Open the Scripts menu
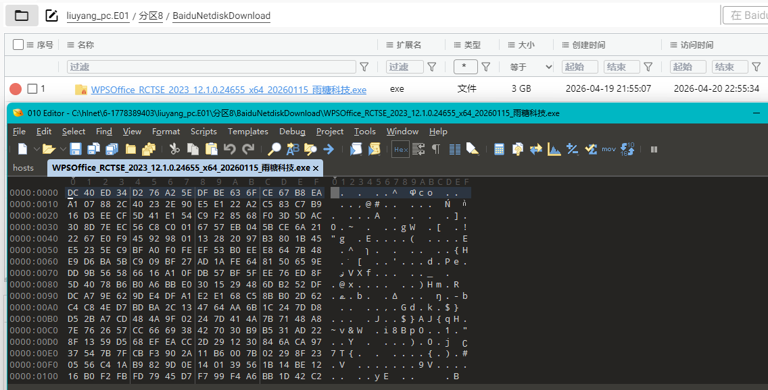 (x=203, y=132)
